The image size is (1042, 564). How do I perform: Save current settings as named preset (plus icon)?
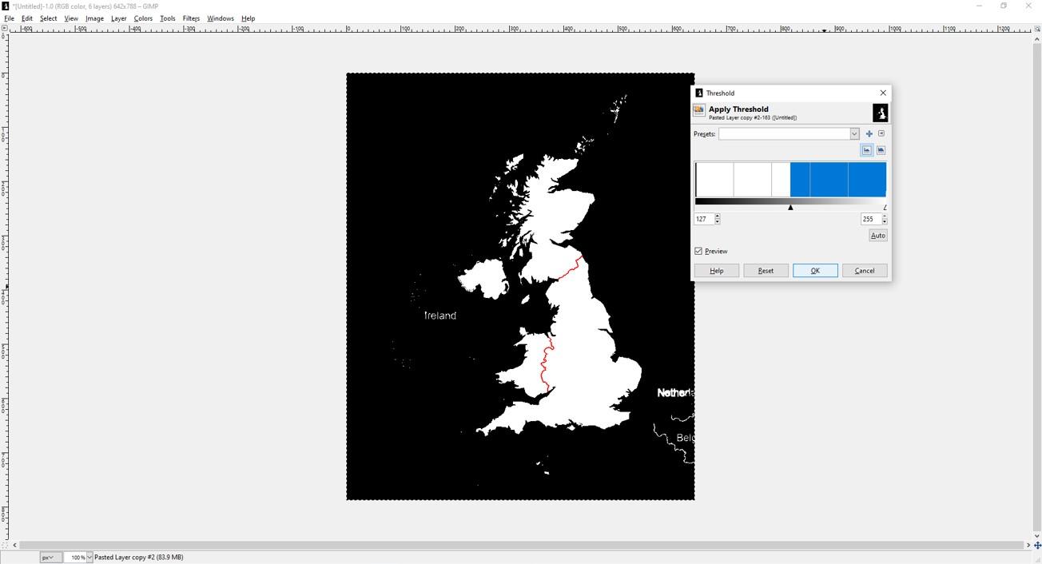869,134
